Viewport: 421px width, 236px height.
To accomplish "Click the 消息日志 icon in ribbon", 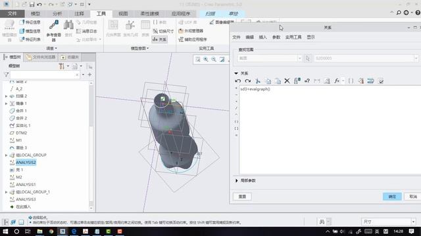I will [x=78, y=31].
